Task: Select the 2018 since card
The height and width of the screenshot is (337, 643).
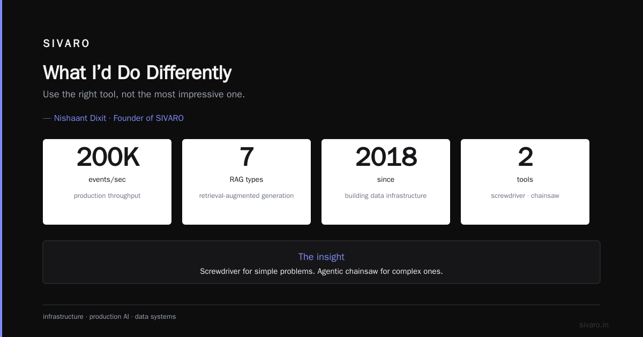Action: click(x=386, y=182)
